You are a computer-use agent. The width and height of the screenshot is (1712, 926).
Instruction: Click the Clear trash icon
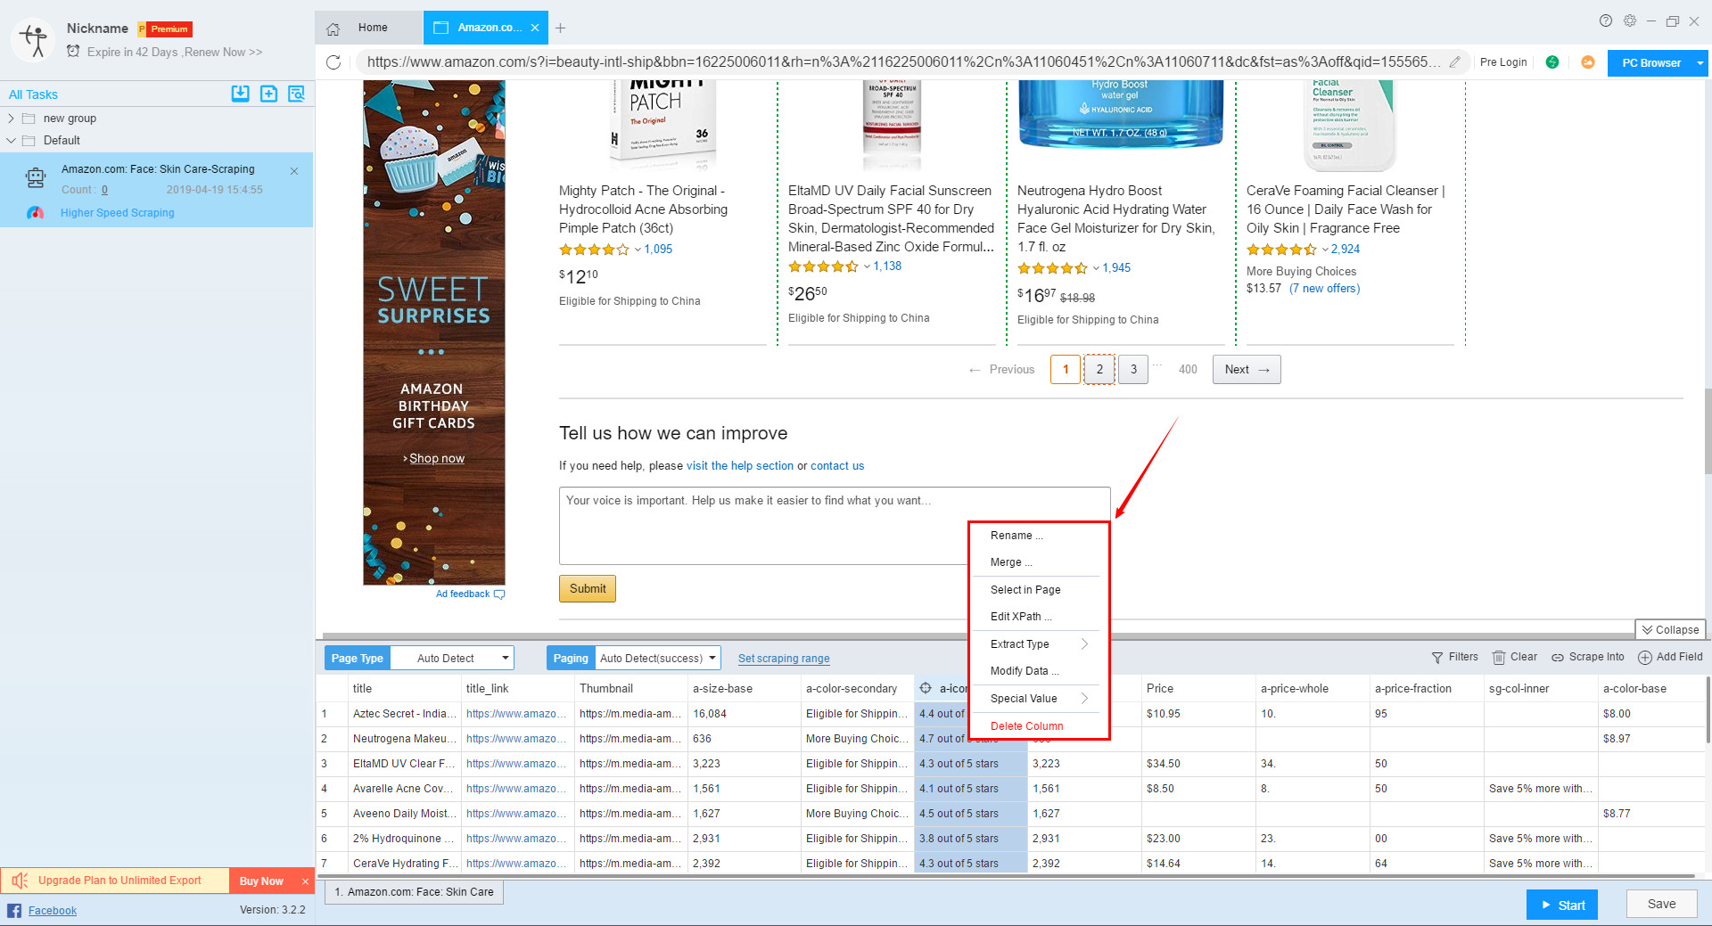point(1499,658)
